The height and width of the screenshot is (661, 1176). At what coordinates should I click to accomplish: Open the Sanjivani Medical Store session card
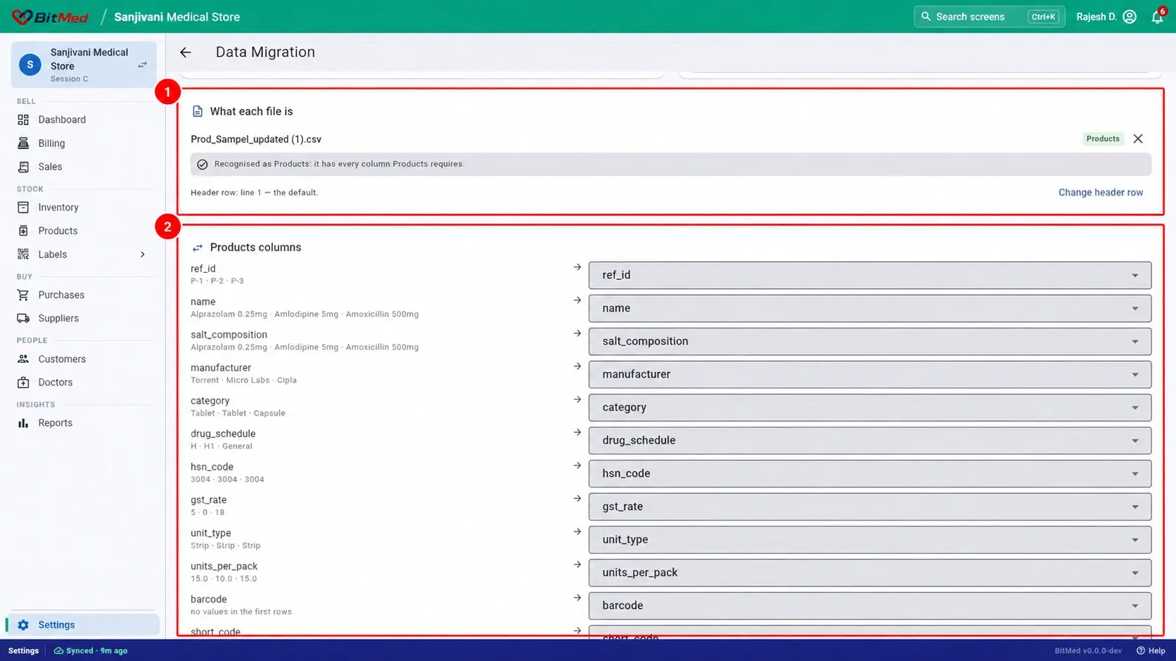click(84, 65)
